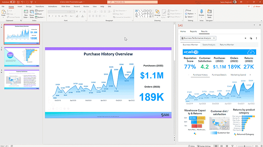
Task: Toggle Bold formatting
Action: pos(49,16)
